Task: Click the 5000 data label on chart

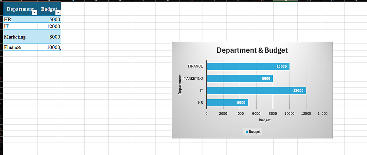Action: (241, 103)
